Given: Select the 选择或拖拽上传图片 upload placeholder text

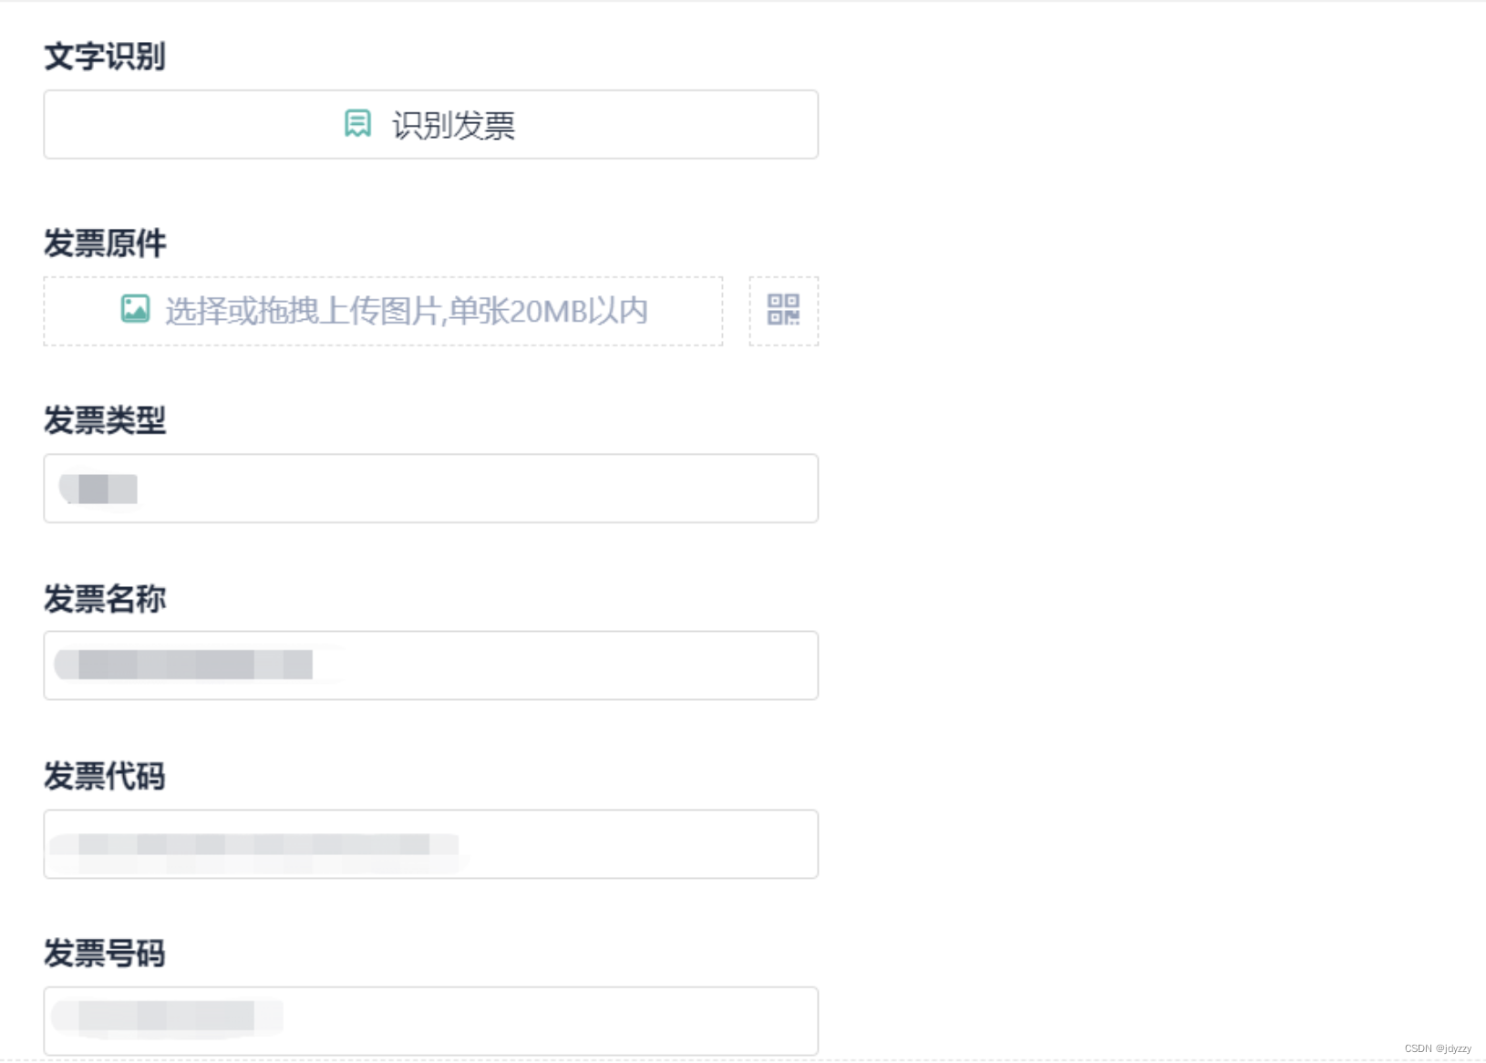Looking at the screenshot, I should tap(407, 312).
